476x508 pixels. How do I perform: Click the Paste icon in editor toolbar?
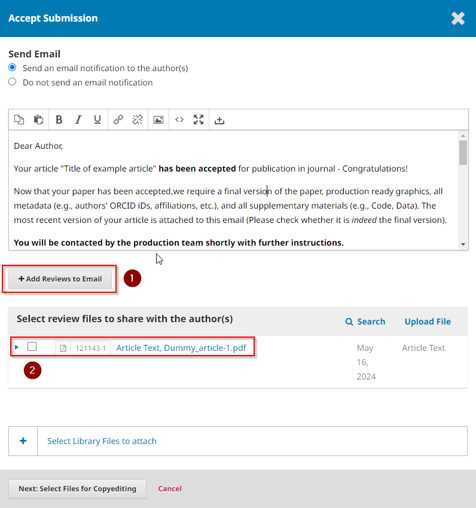click(38, 120)
